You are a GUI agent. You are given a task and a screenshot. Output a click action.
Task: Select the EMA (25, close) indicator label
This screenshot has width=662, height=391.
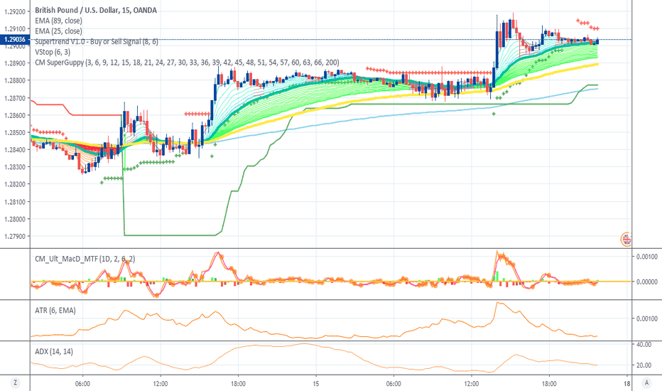(58, 31)
